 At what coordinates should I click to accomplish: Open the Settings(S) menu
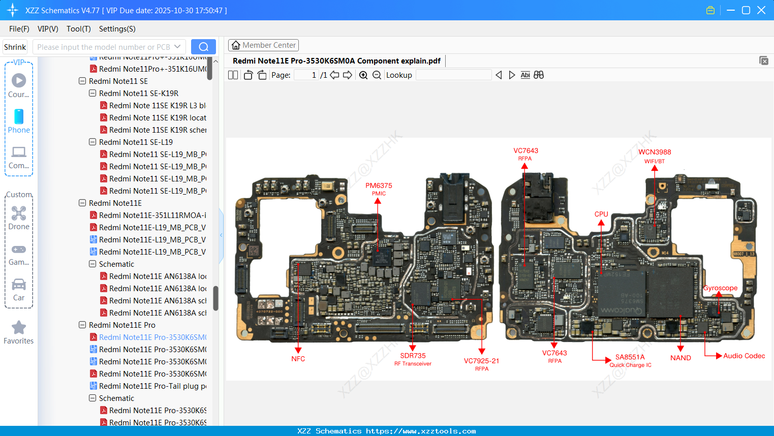pos(117,29)
